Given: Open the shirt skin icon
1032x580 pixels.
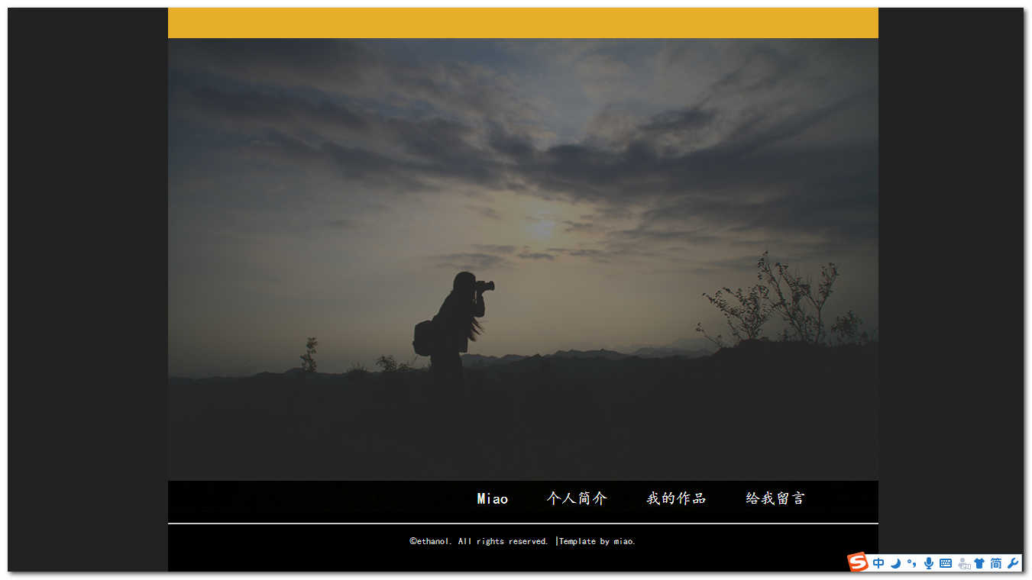Looking at the screenshot, I should [979, 563].
